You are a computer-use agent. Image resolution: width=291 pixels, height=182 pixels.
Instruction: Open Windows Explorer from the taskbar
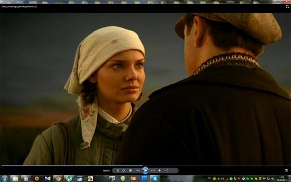point(15,178)
